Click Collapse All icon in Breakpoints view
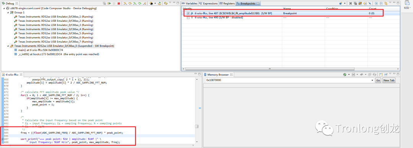 click(x=381, y=3)
